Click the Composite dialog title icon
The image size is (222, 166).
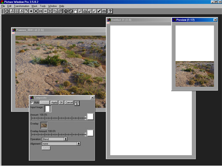pos(32,98)
